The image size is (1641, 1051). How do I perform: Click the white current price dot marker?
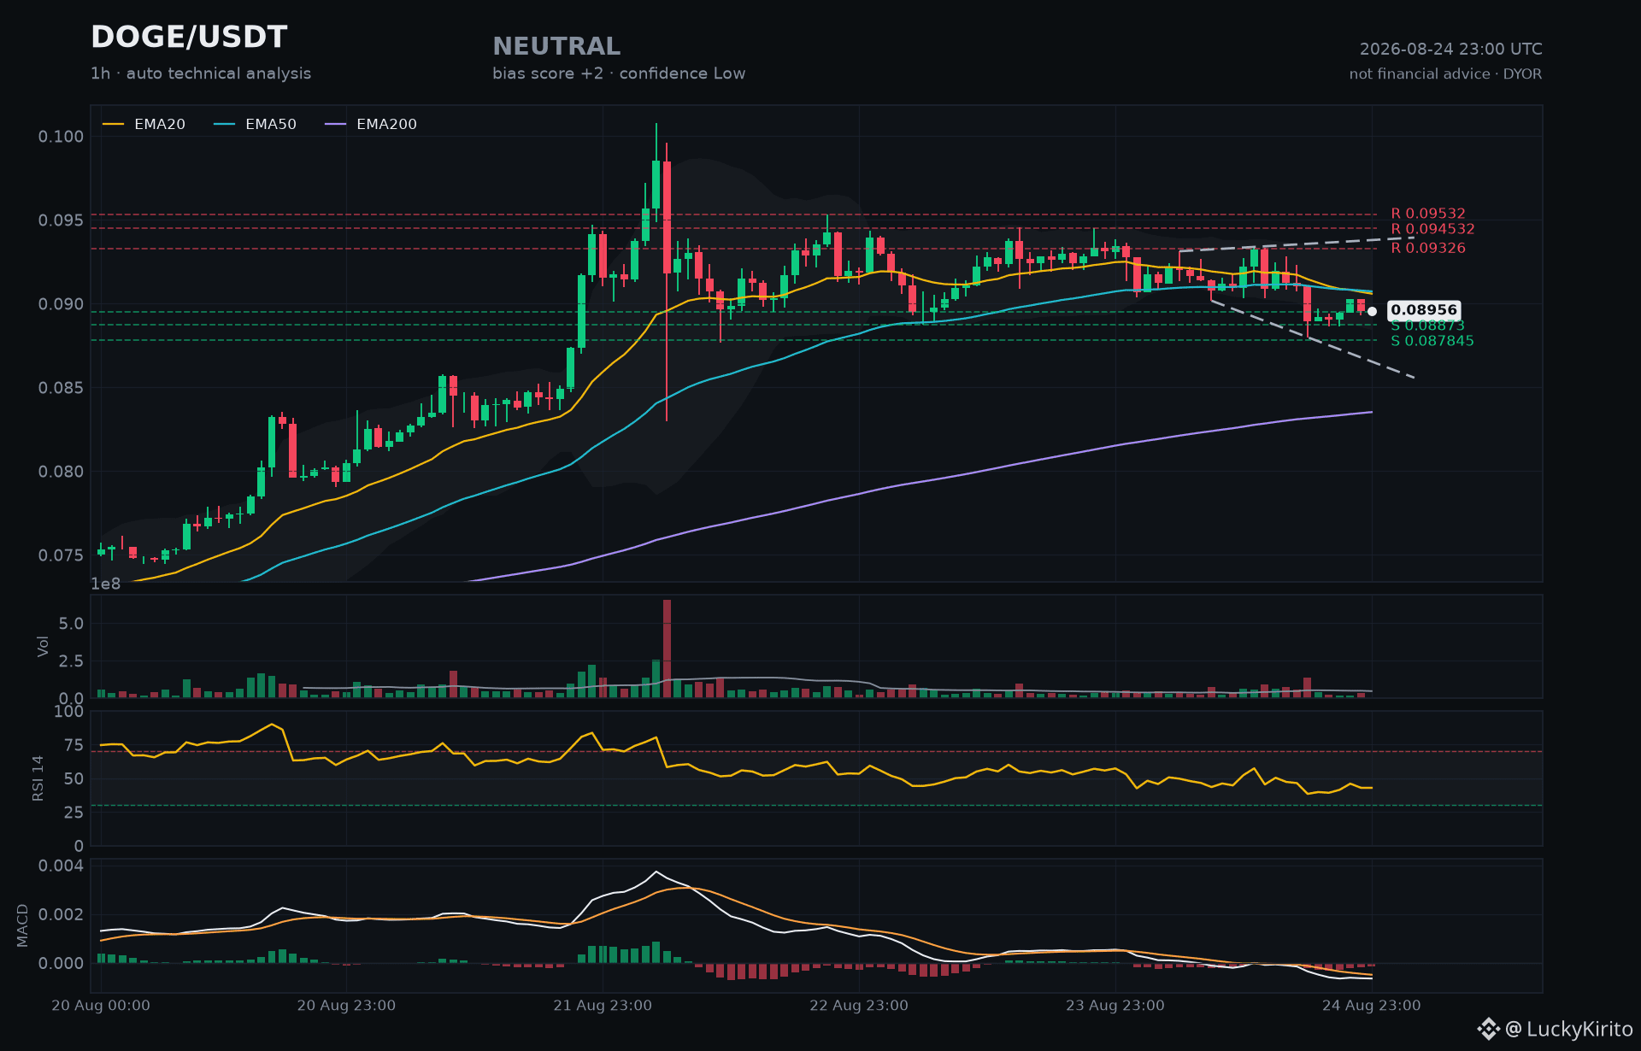(1372, 311)
